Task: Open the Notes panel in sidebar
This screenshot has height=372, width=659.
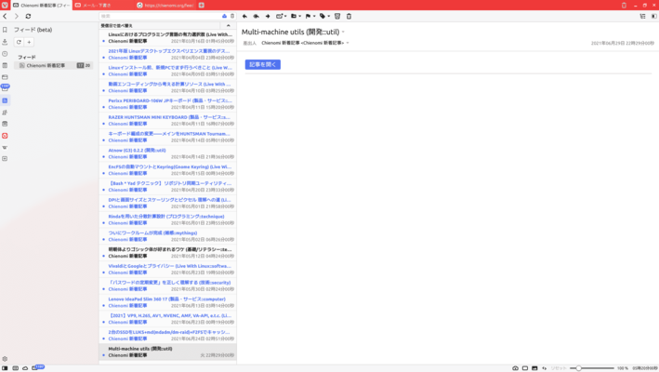Action: pyautogui.click(x=5, y=65)
